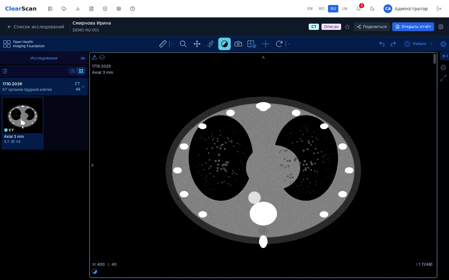Open the Адміністратор user profile
Screen dimensions: 449x280
pos(406,9)
